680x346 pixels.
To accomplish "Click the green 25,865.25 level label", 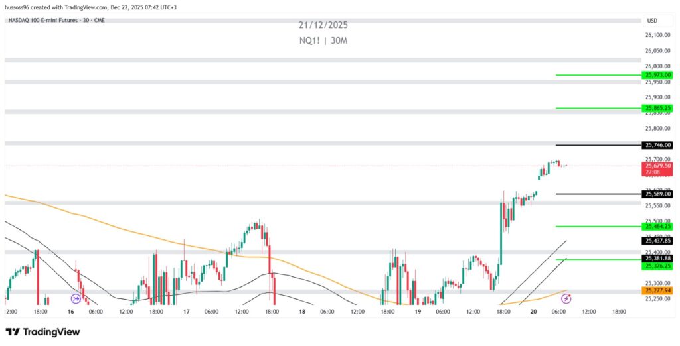I will pyautogui.click(x=657, y=108).
